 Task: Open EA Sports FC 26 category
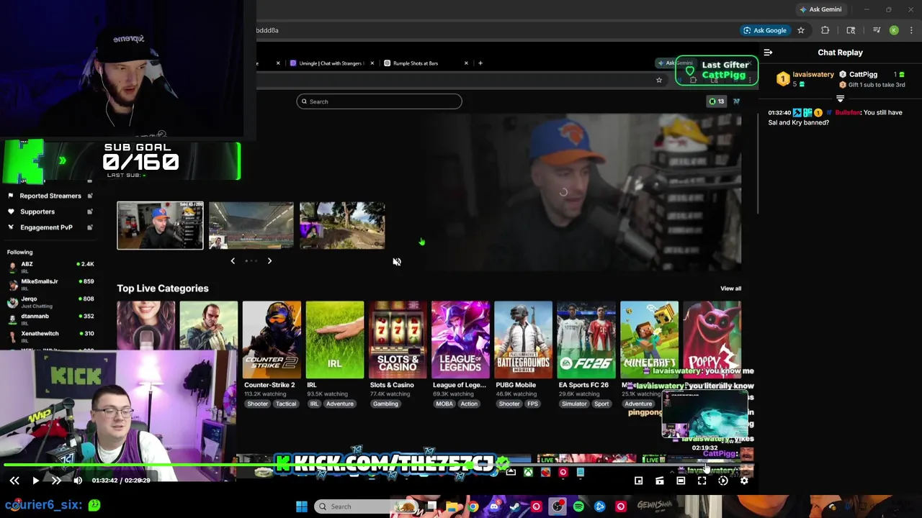click(x=586, y=340)
